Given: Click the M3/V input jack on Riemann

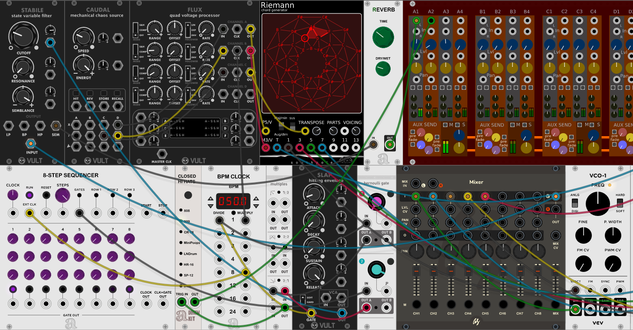Looking at the screenshot, I should click(x=266, y=148).
